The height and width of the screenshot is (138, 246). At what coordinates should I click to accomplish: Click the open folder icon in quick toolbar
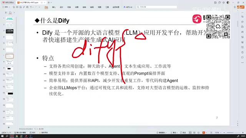pyautogui.click(x=17, y=7)
